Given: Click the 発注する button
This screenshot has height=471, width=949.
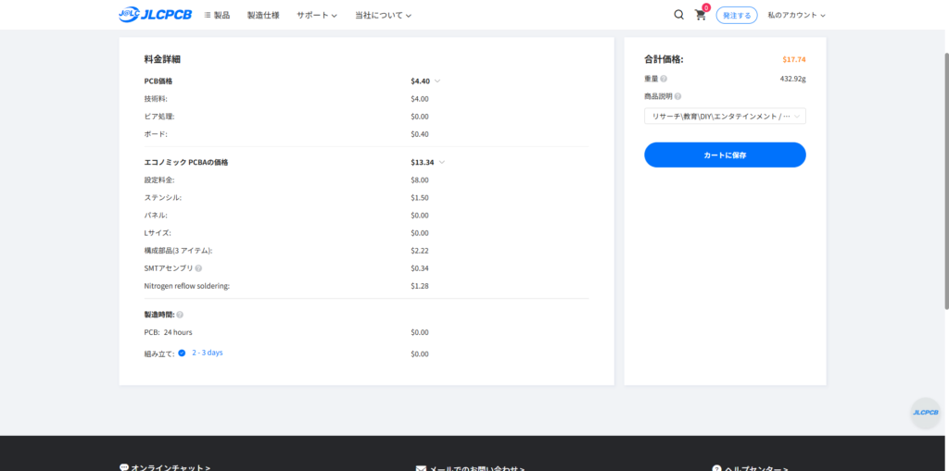Looking at the screenshot, I should click(737, 15).
